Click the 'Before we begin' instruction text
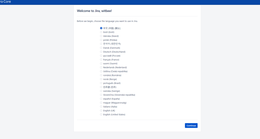The width and height of the screenshot is (260, 139). coord(107,21)
